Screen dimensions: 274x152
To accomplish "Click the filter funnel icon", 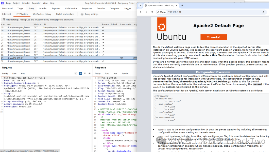I will (x=4, y=20).
